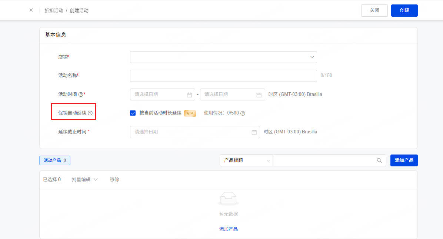Go to 折扣活动 in breadcrumb
Screen dimensions: 443x239
(54, 10)
